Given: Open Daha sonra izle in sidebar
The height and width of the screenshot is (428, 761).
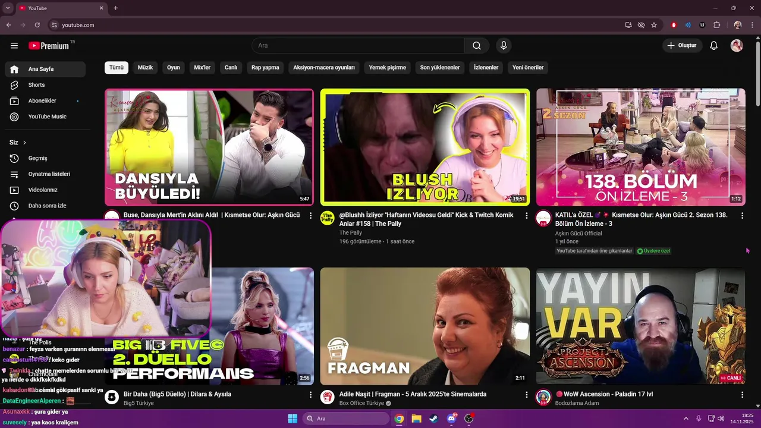Looking at the screenshot, I should pyautogui.click(x=45, y=206).
